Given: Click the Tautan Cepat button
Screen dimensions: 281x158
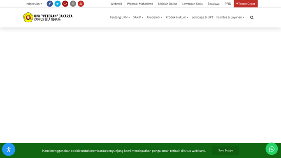Looking at the screenshot, I should (246, 4).
